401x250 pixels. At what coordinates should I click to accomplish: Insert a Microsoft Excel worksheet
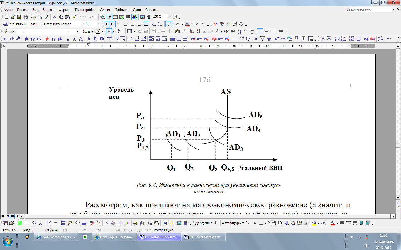(x=122, y=17)
